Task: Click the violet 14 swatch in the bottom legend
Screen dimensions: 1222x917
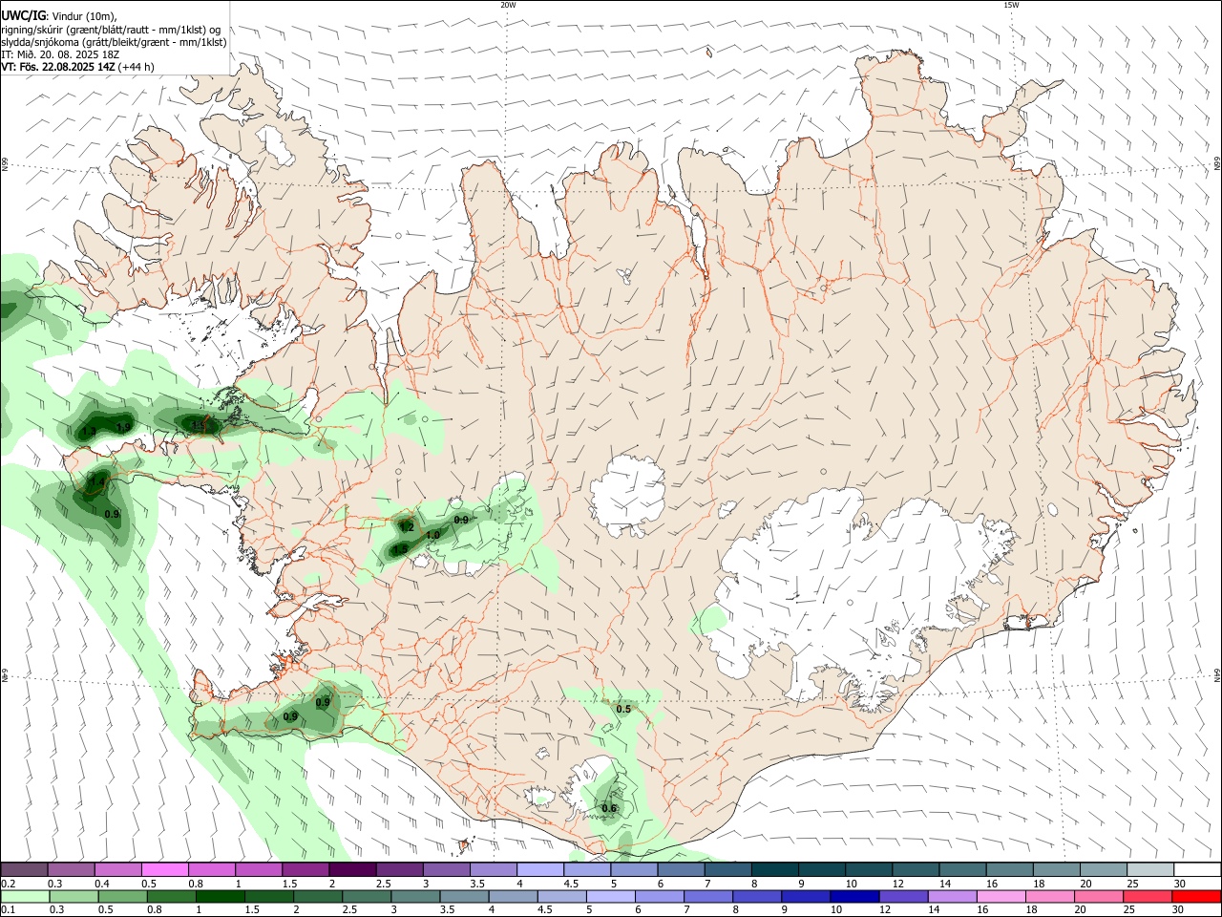Action: [x=951, y=896]
